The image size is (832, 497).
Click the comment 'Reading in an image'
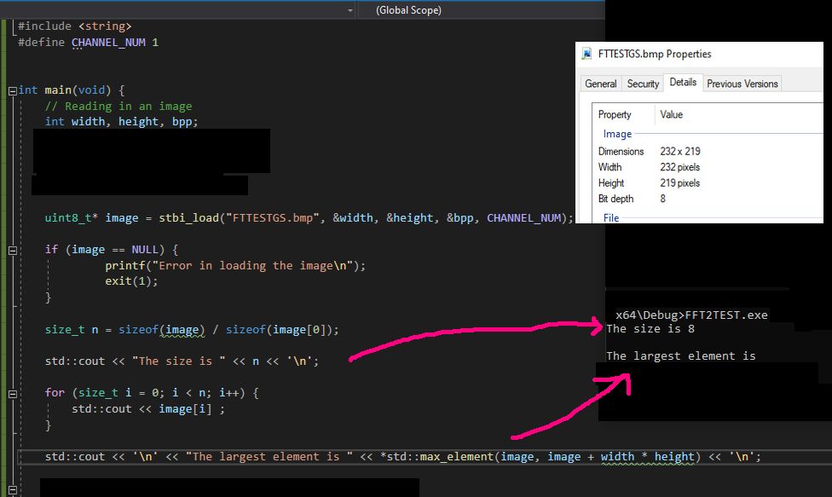118,106
